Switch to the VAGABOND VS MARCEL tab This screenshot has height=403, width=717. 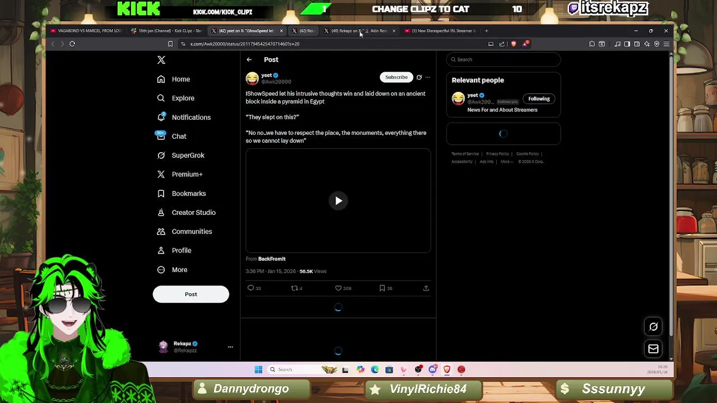[86, 31]
